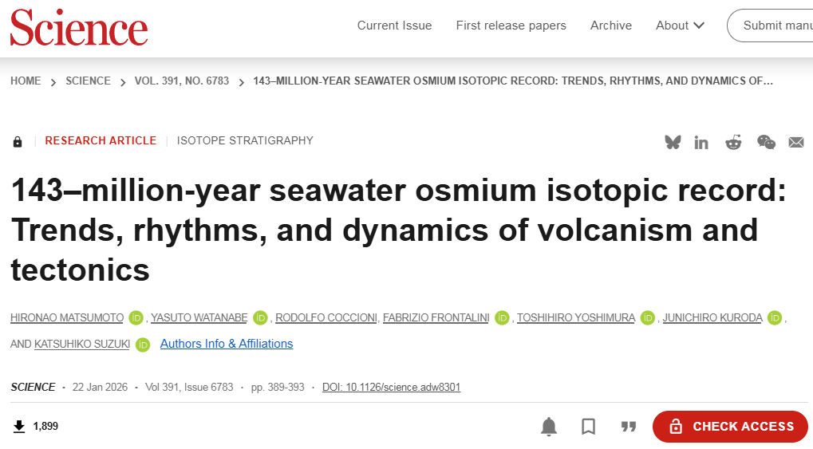Viewport: 813px width, 449px height.
Task: Open the DOI 10.1126/science.adw8301 link
Action: 392,388
